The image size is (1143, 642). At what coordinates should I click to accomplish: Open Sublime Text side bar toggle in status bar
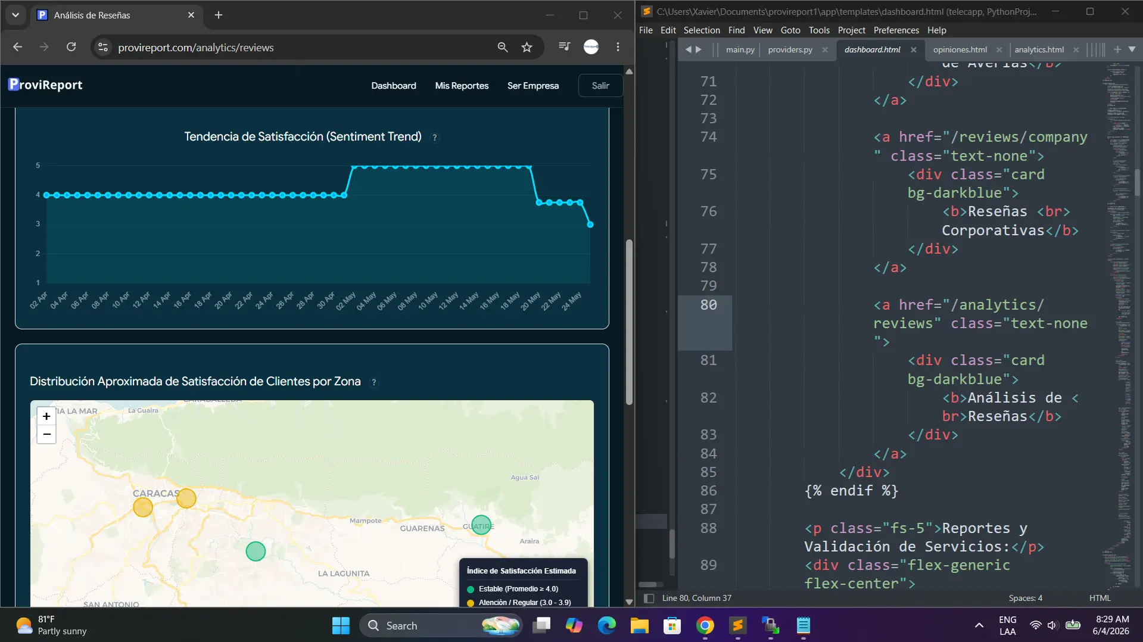pos(649,598)
